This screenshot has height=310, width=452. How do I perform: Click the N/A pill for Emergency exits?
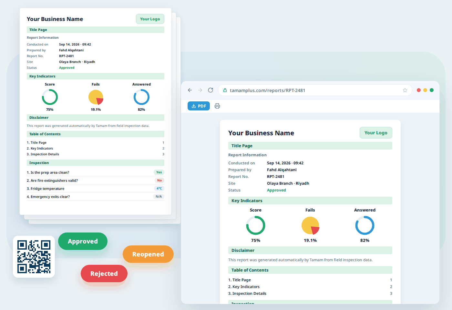pyautogui.click(x=159, y=197)
